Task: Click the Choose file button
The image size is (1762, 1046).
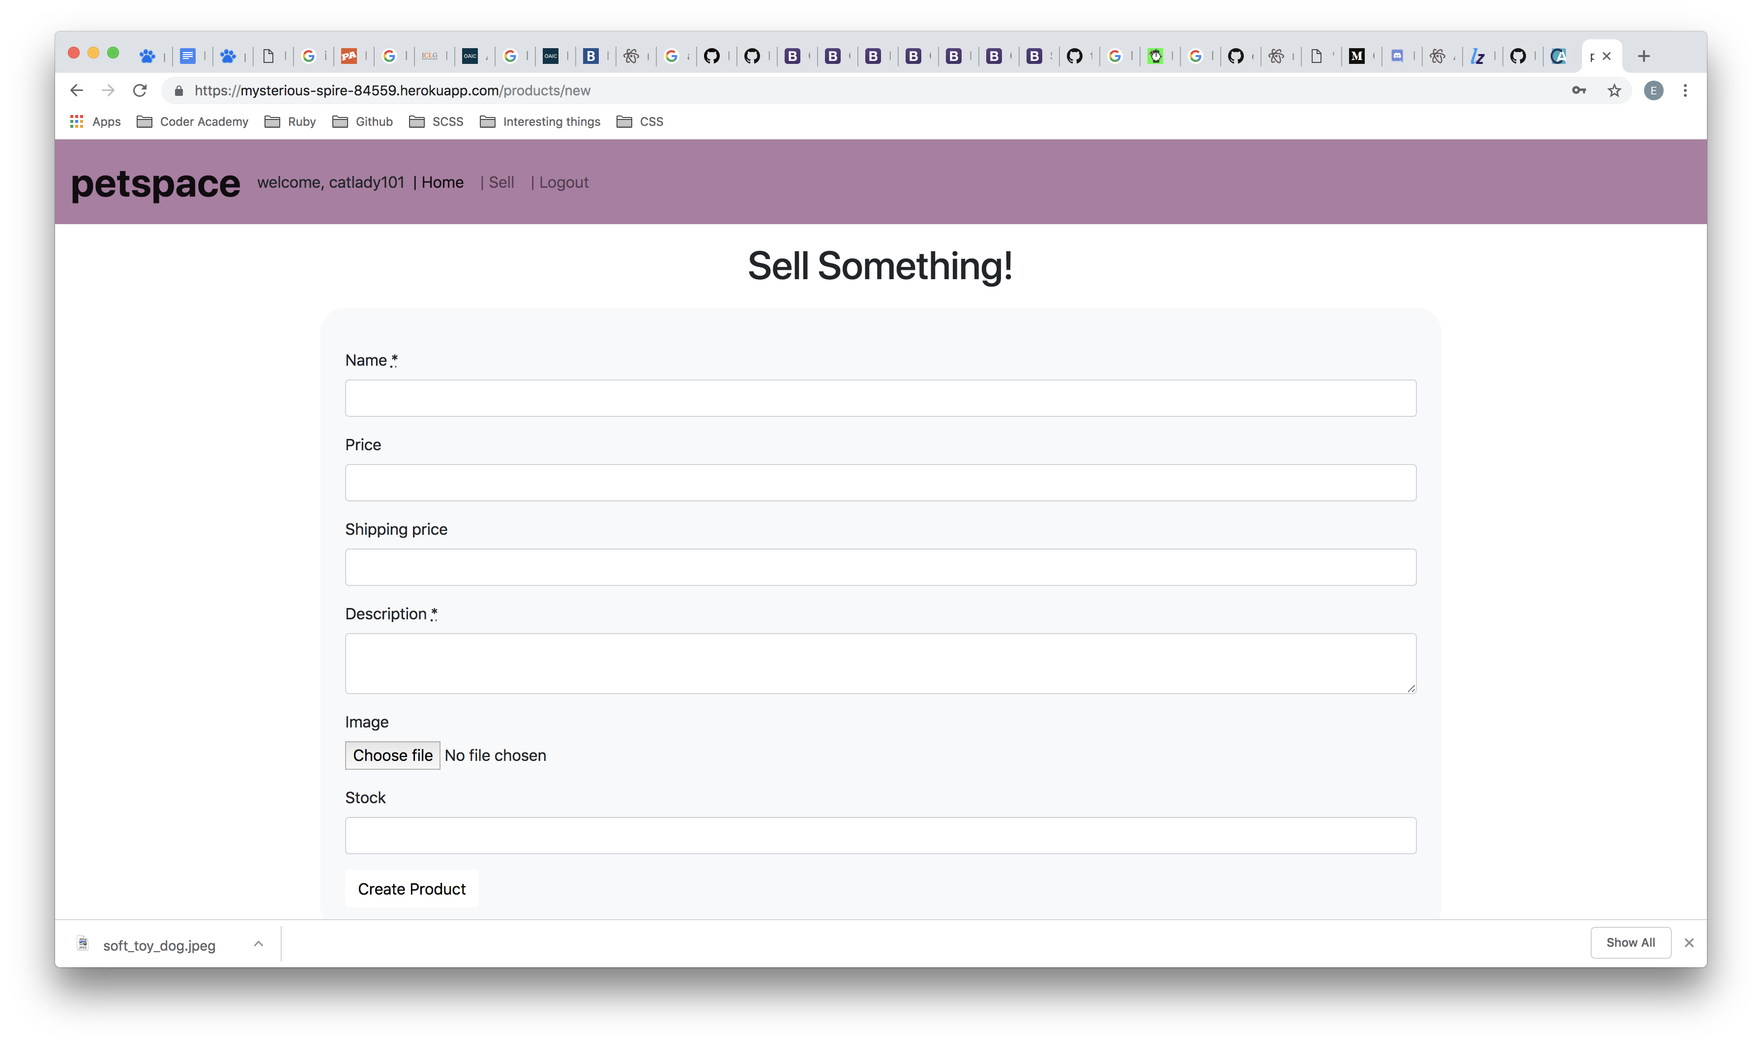Action: point(393,755)
